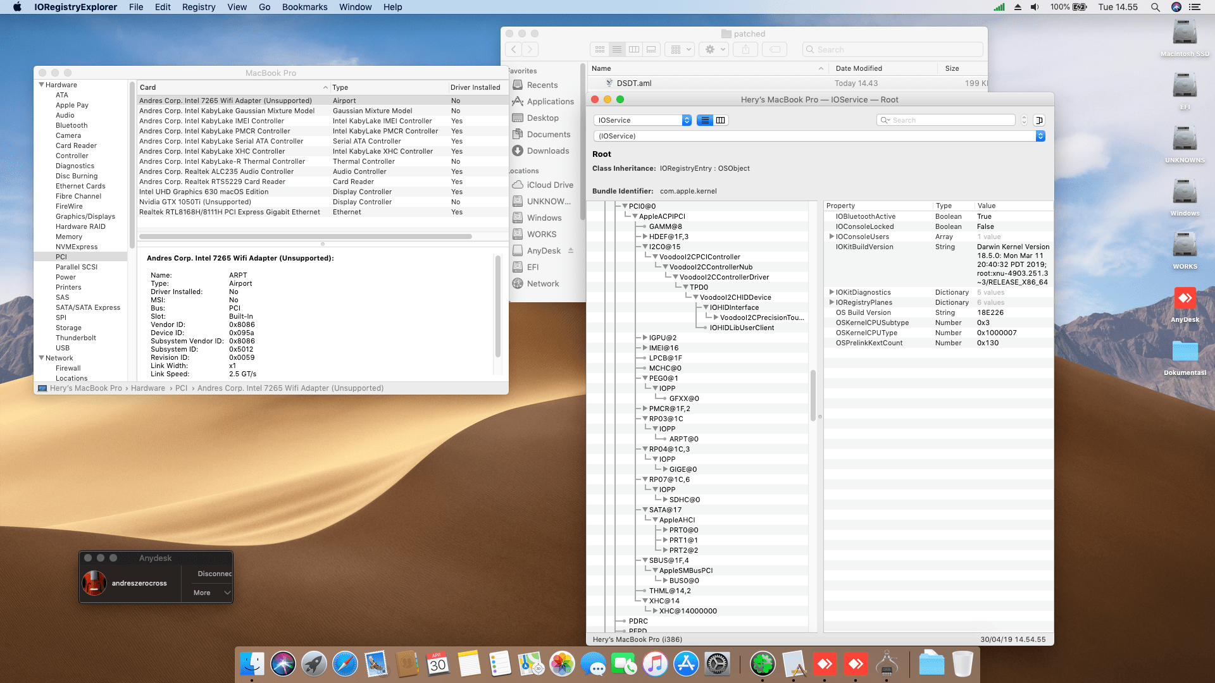Viewport: 1215px width, 683px height.
Task: Switch Finder to column view
Action: point(634,49)
